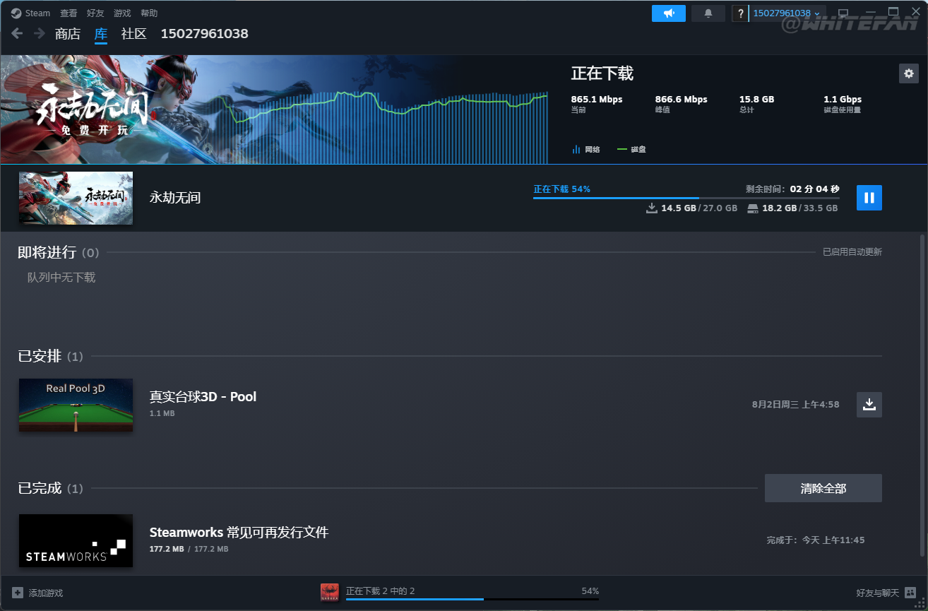Go back with the left arrow
Image resolution: width=928 pixels, height=611 pixels.
(17, 33)
